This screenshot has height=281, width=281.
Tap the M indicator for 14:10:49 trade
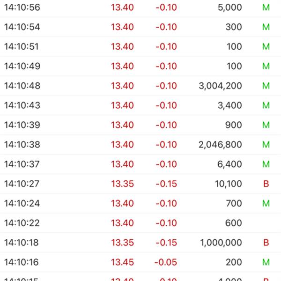266,67
